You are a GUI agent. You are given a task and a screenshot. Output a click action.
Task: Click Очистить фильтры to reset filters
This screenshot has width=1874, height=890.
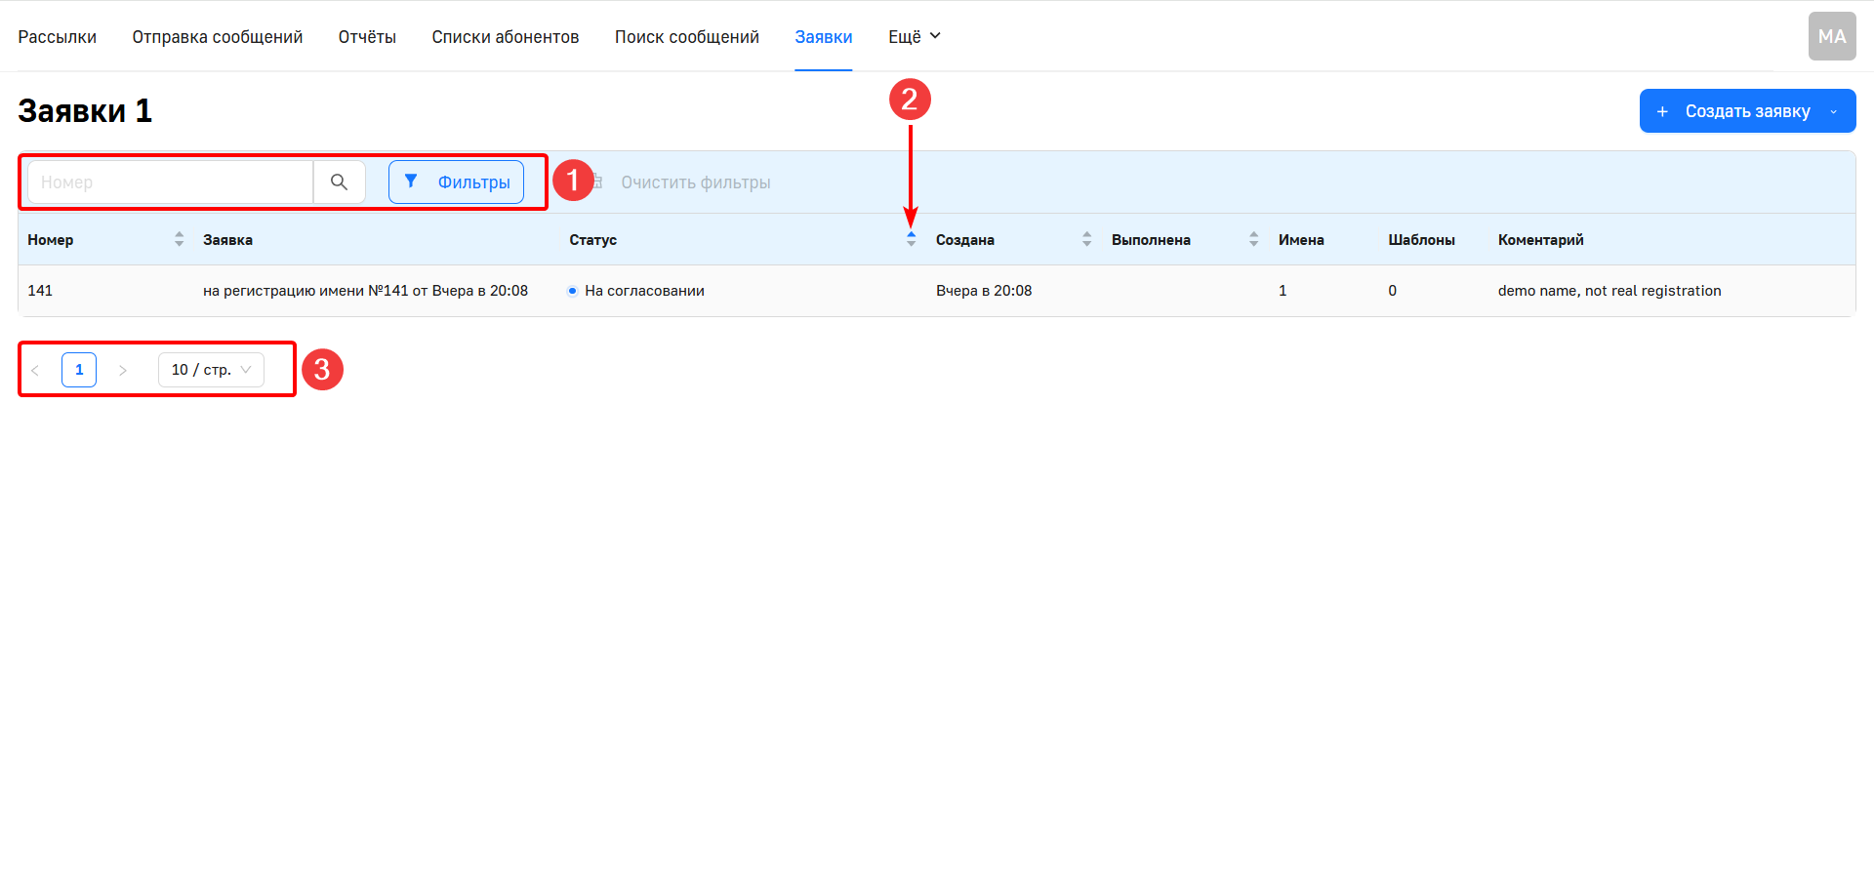[695, 182]
